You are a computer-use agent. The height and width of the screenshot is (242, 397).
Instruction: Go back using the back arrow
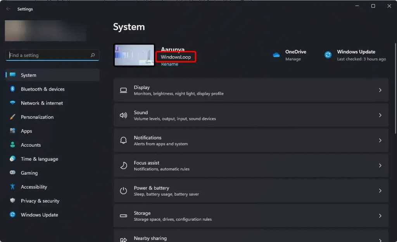pos(9,9)
